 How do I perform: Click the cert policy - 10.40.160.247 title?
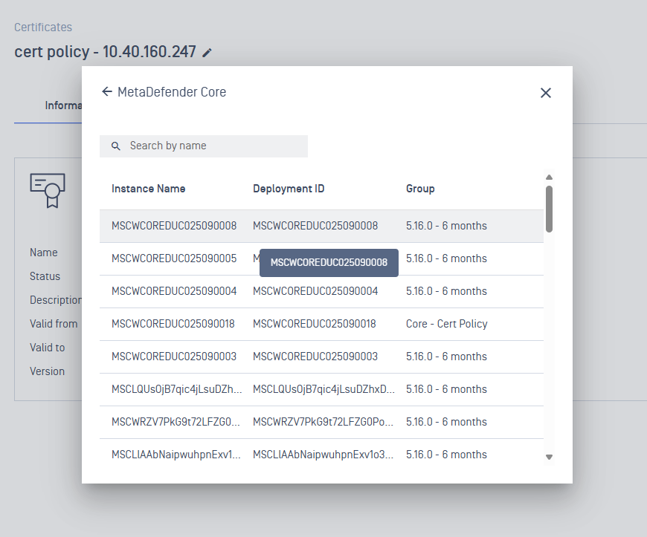coord(105,52)
